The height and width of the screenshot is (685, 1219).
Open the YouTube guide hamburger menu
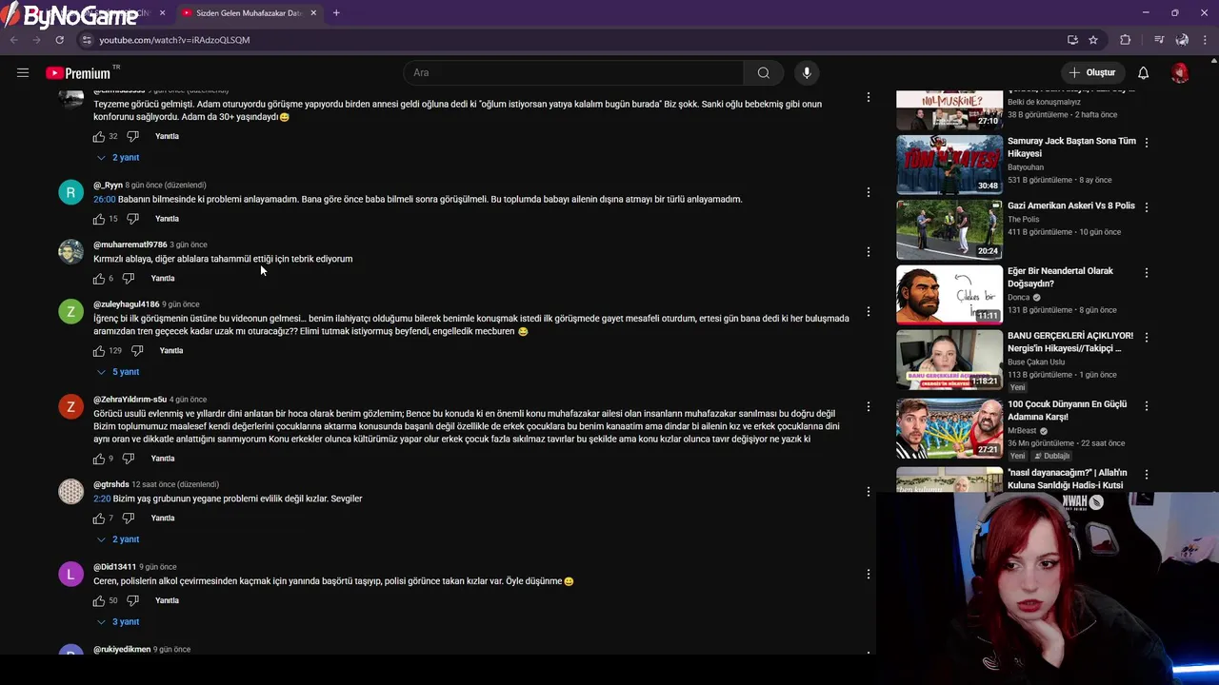(23, 72)
